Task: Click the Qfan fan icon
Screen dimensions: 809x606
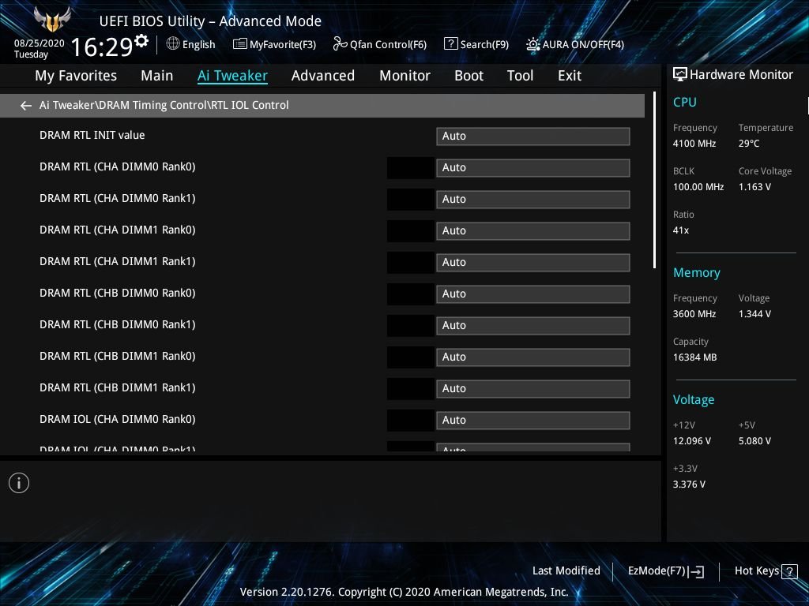Action: pos(340,44)
